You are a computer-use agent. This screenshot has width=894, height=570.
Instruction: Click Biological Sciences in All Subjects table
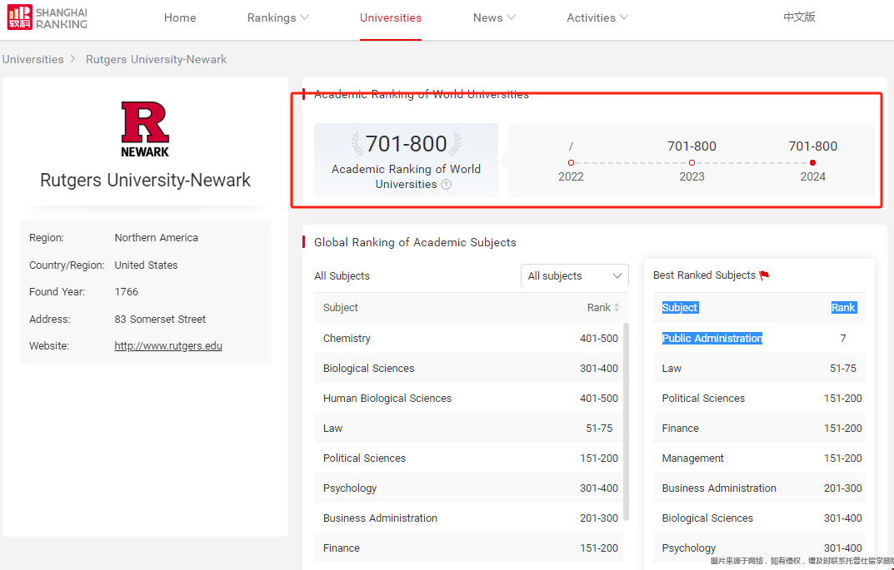coord(469,369)
